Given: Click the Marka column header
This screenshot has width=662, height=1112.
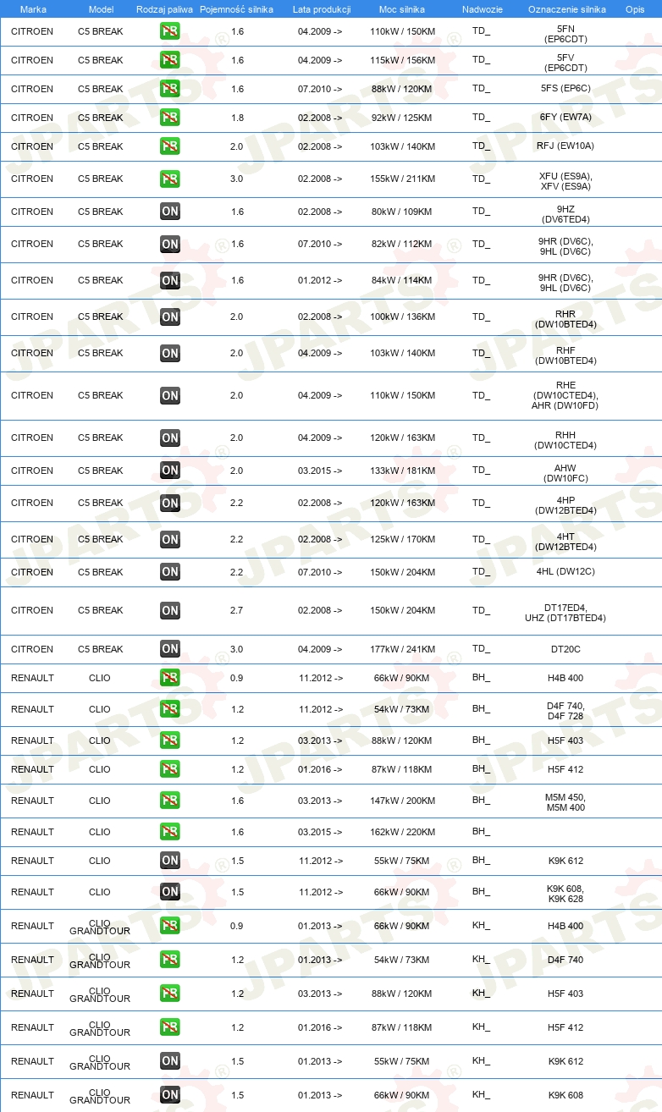Looking at the screenshot, I should tap(33, 9).
